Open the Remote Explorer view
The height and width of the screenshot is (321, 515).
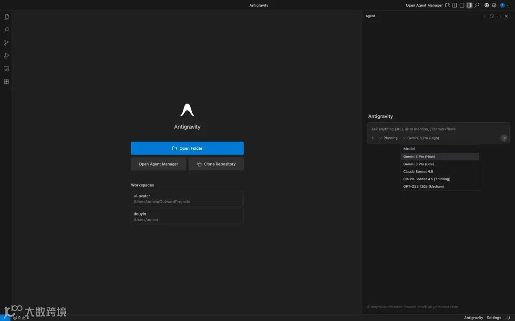pos(6,69)
